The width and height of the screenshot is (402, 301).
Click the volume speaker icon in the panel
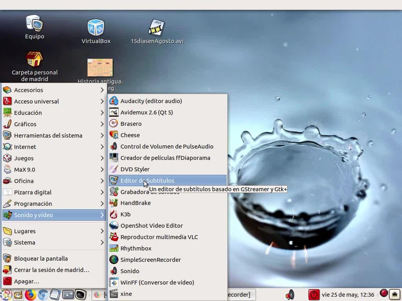click(x=290, y=294)
